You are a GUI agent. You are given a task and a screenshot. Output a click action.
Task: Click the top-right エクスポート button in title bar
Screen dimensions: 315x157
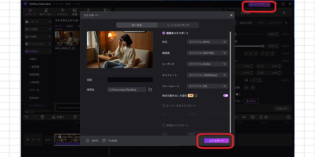[259, 4]
